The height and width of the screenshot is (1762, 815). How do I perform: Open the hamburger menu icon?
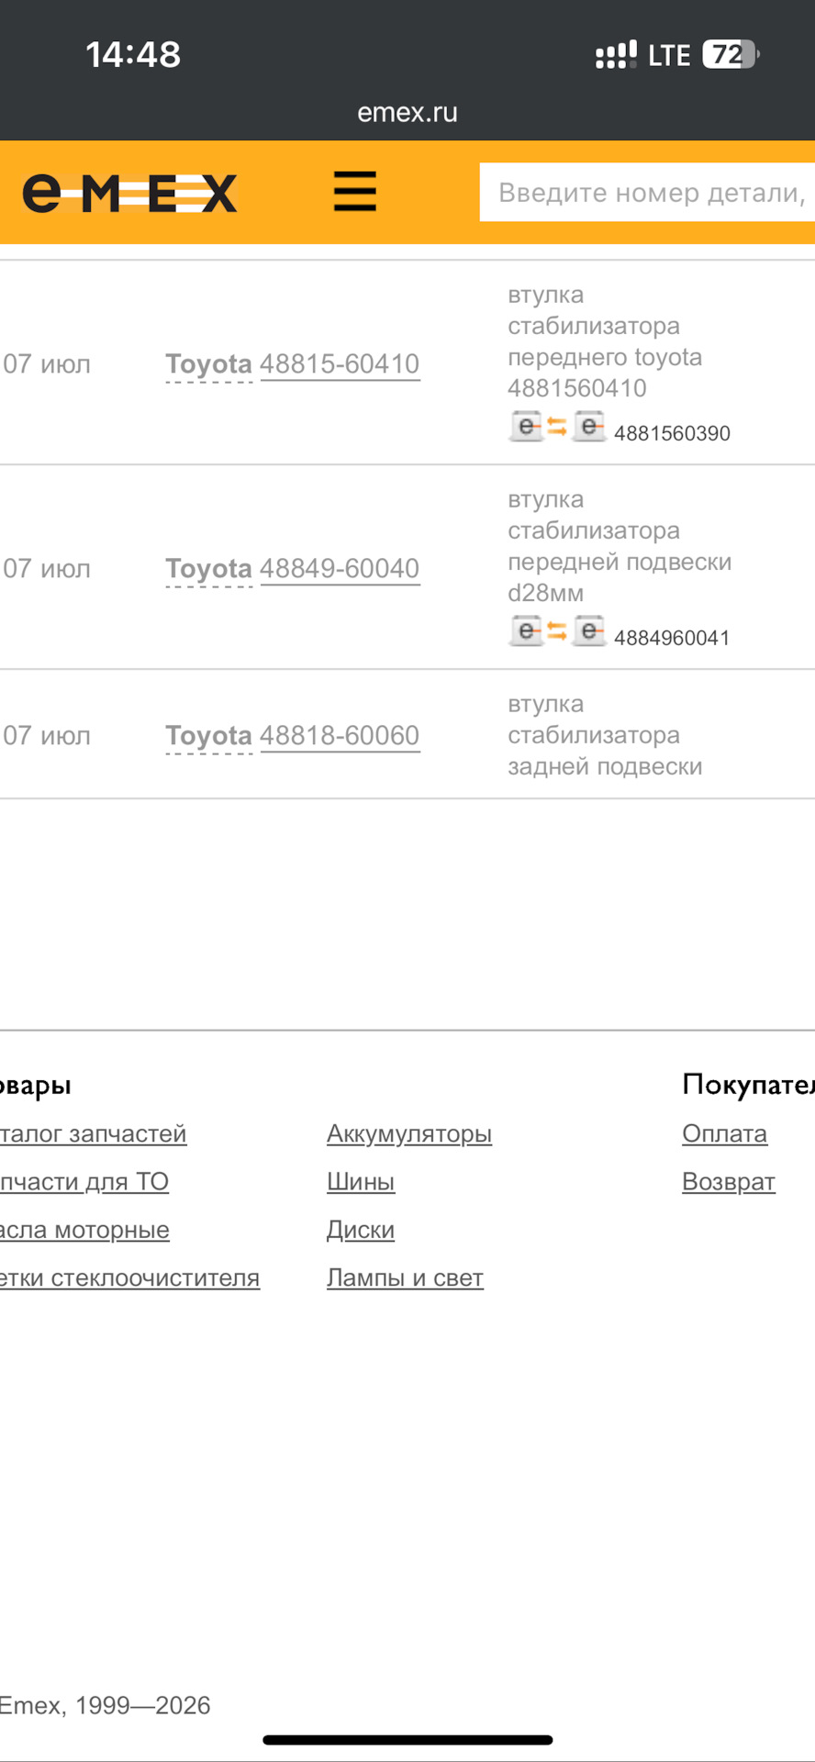coord(355,191)
